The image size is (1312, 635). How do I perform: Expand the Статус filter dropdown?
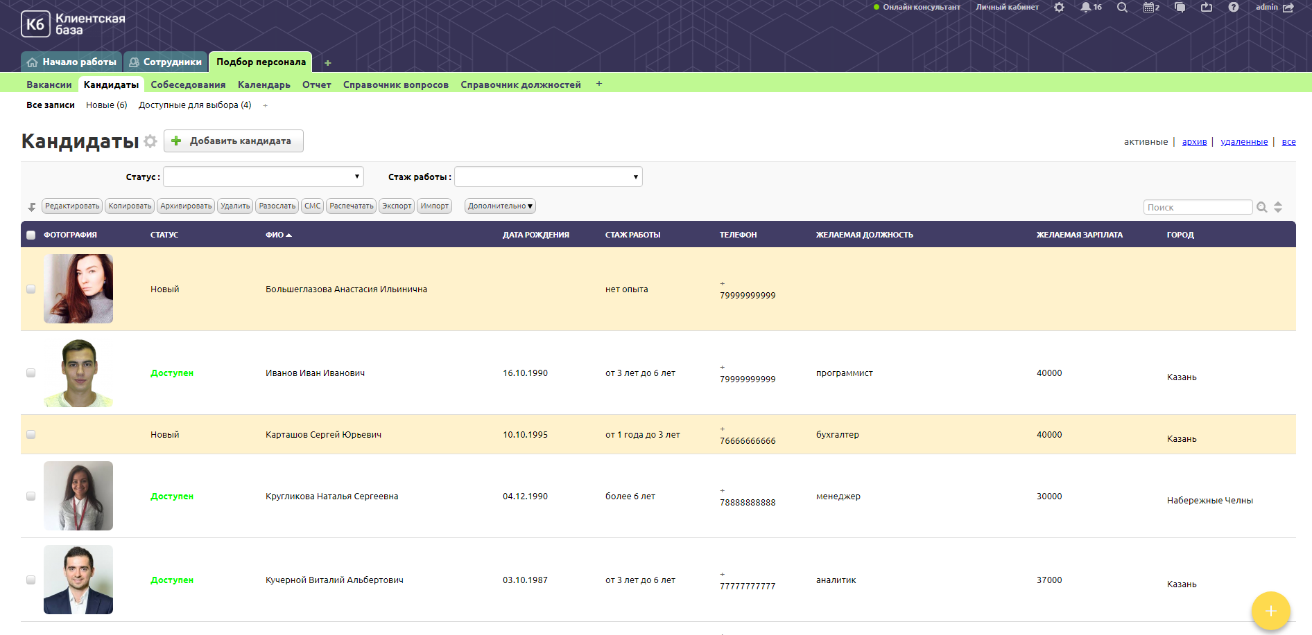(x=264, y=177)
